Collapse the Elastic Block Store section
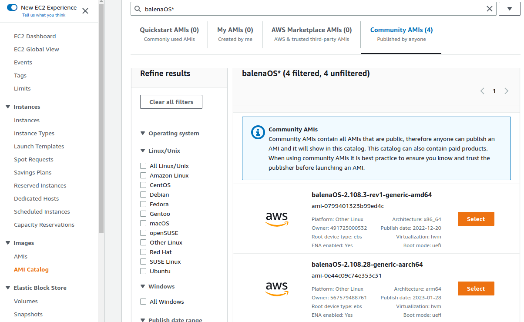Viewport: 524px width, 322px height. click(7, 288)
